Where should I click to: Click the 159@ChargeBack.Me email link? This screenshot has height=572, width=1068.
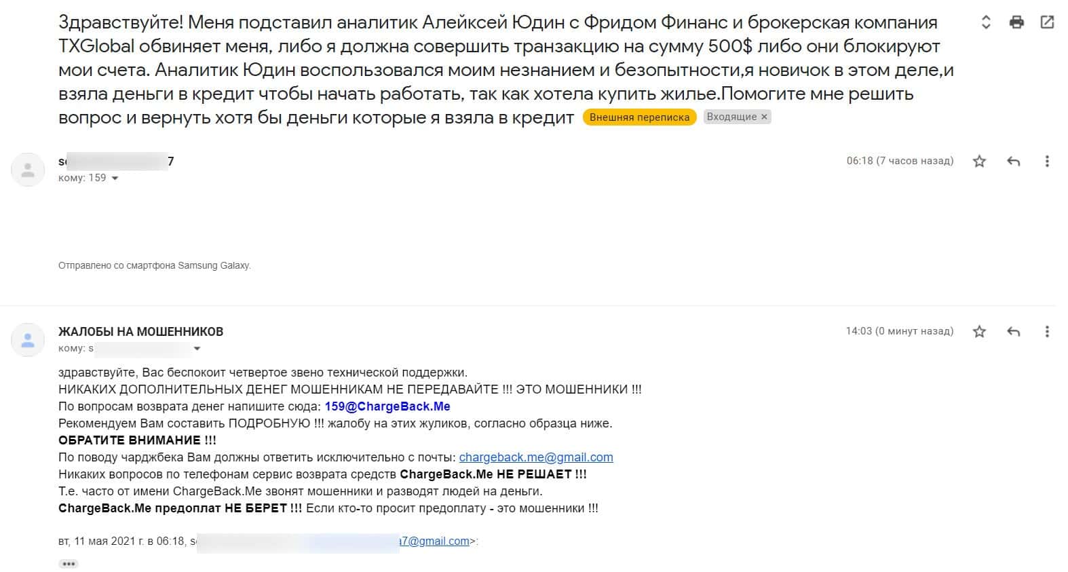tap(387, 406)
